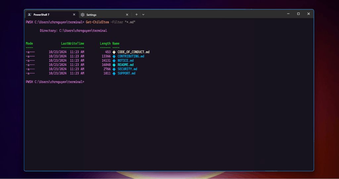This screenshot has height=179, width=339.
Task: Expand the new tab profile dropdown chevron
Action: 143,15
